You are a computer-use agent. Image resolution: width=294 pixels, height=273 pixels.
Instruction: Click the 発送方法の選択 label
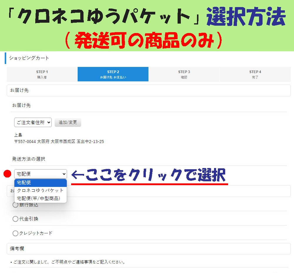point(29,159)
